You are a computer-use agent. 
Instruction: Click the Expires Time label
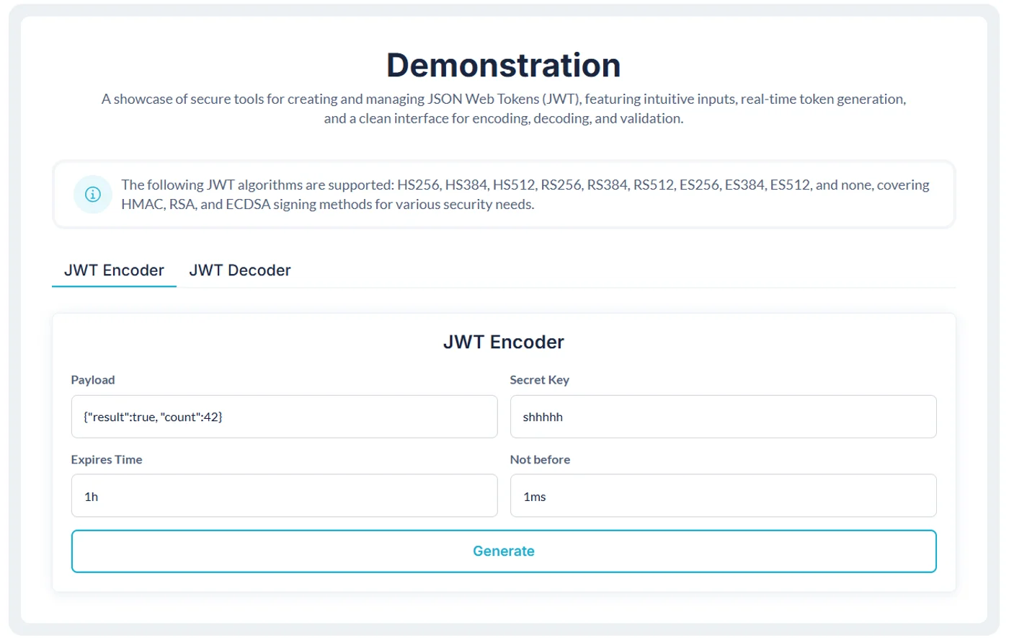tap(107, 459)
